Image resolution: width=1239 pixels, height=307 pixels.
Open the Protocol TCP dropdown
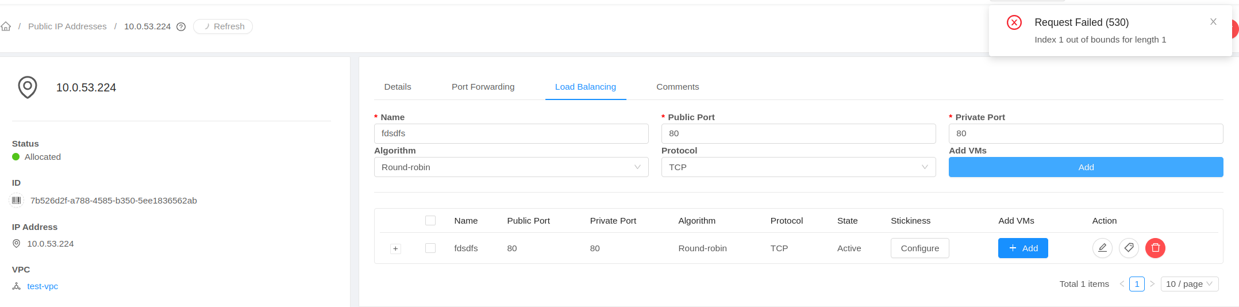pyautogui.click(x=798, y=167)
